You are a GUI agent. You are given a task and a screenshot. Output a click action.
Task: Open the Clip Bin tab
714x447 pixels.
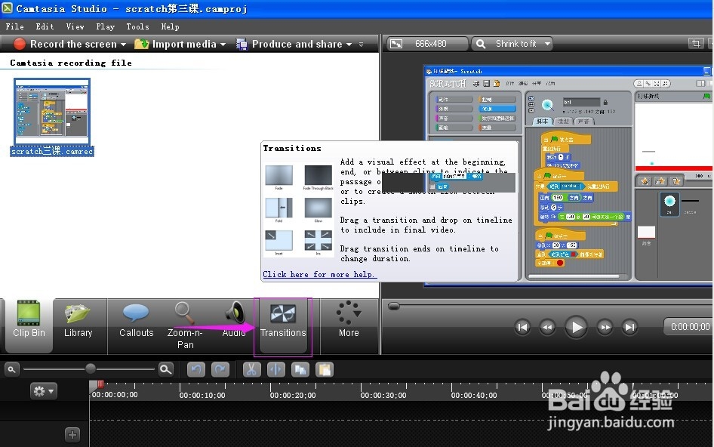(x=29, y=325)
